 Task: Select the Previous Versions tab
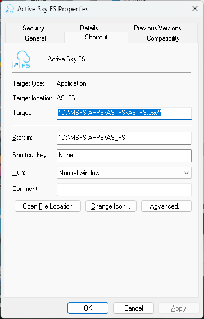(157, 28)
